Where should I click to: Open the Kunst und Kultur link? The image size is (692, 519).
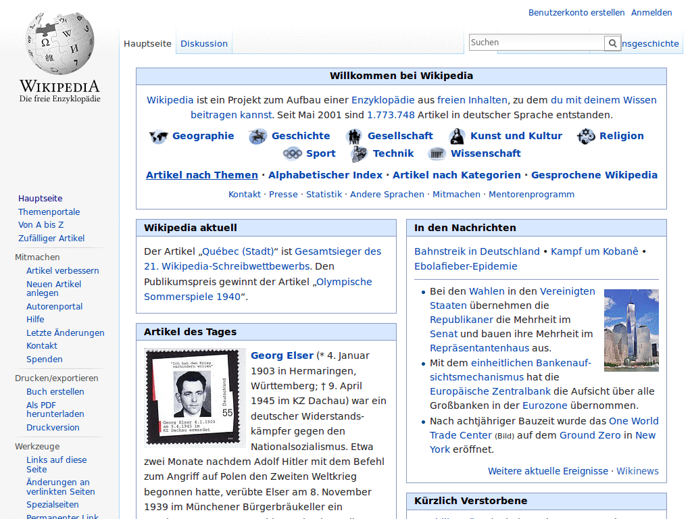(516, 136)
